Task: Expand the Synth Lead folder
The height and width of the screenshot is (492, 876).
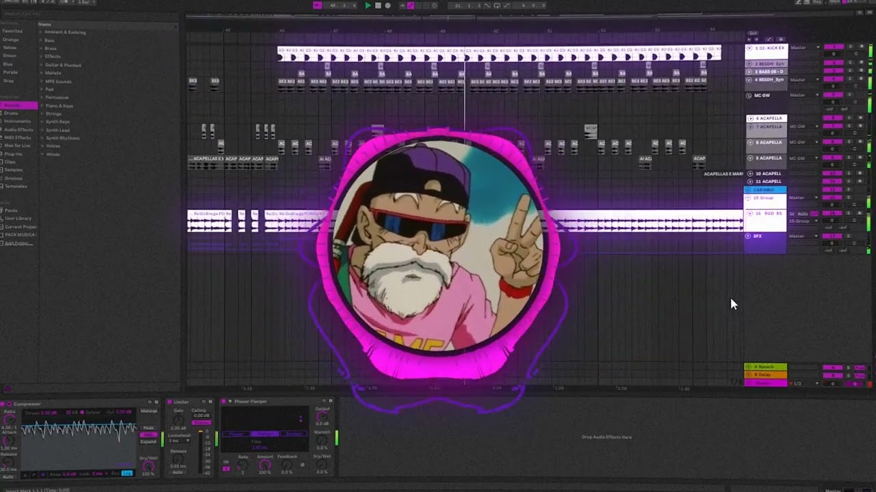Action: tap(41, 130)
